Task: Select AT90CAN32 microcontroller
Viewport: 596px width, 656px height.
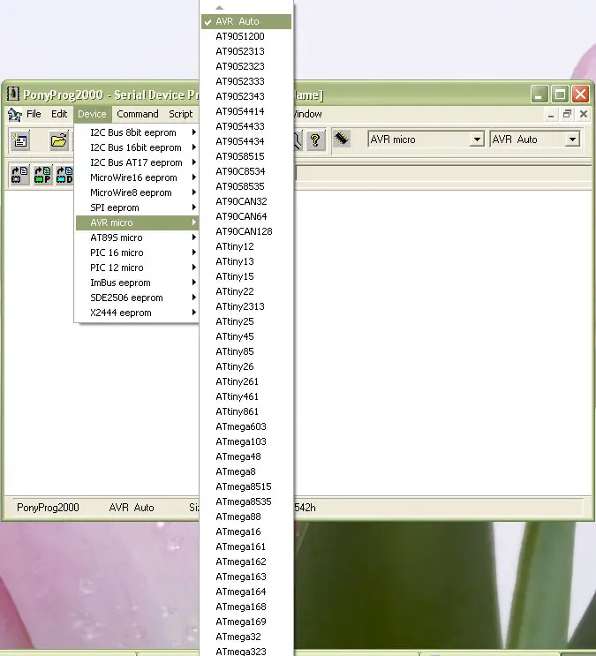Action: coord(246,201)
